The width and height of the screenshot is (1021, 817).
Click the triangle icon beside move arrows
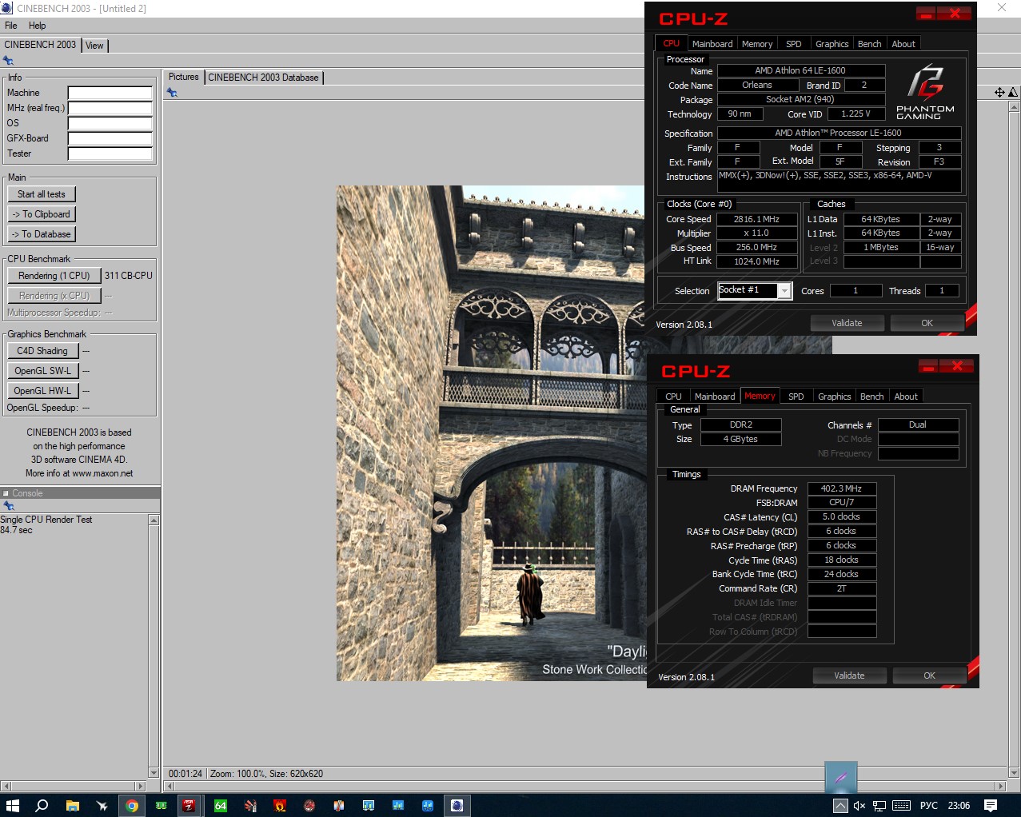click(x=1013, y=93)
